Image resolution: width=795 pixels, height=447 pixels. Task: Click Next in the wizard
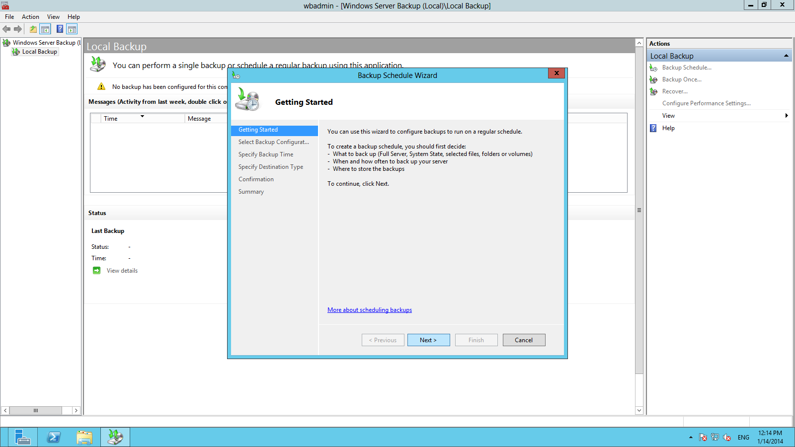[428, 340]
